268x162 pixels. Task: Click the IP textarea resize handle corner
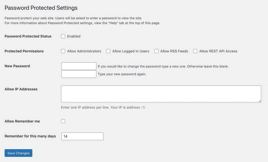(x=260, y=101)
